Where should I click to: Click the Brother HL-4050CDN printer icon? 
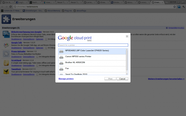click(61, 63)
